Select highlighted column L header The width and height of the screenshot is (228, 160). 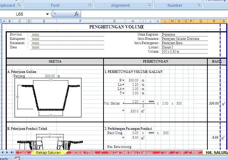pyautogui.click(x=165, y=21)
